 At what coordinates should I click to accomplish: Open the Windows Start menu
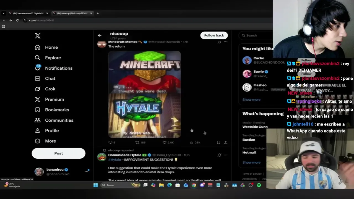click(95, 185)
